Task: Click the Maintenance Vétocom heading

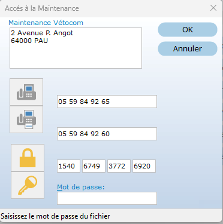Action: pyautogui.click(x=46, y=23)
